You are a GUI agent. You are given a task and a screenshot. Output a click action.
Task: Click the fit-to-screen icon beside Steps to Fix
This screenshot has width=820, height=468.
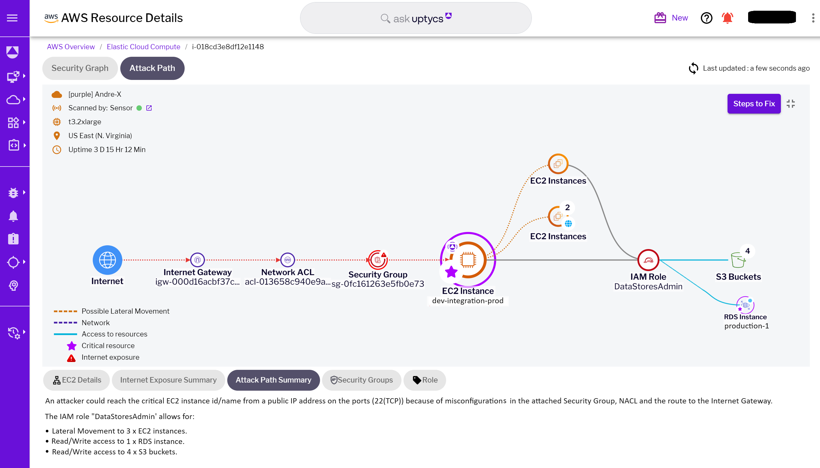[791, 103]
